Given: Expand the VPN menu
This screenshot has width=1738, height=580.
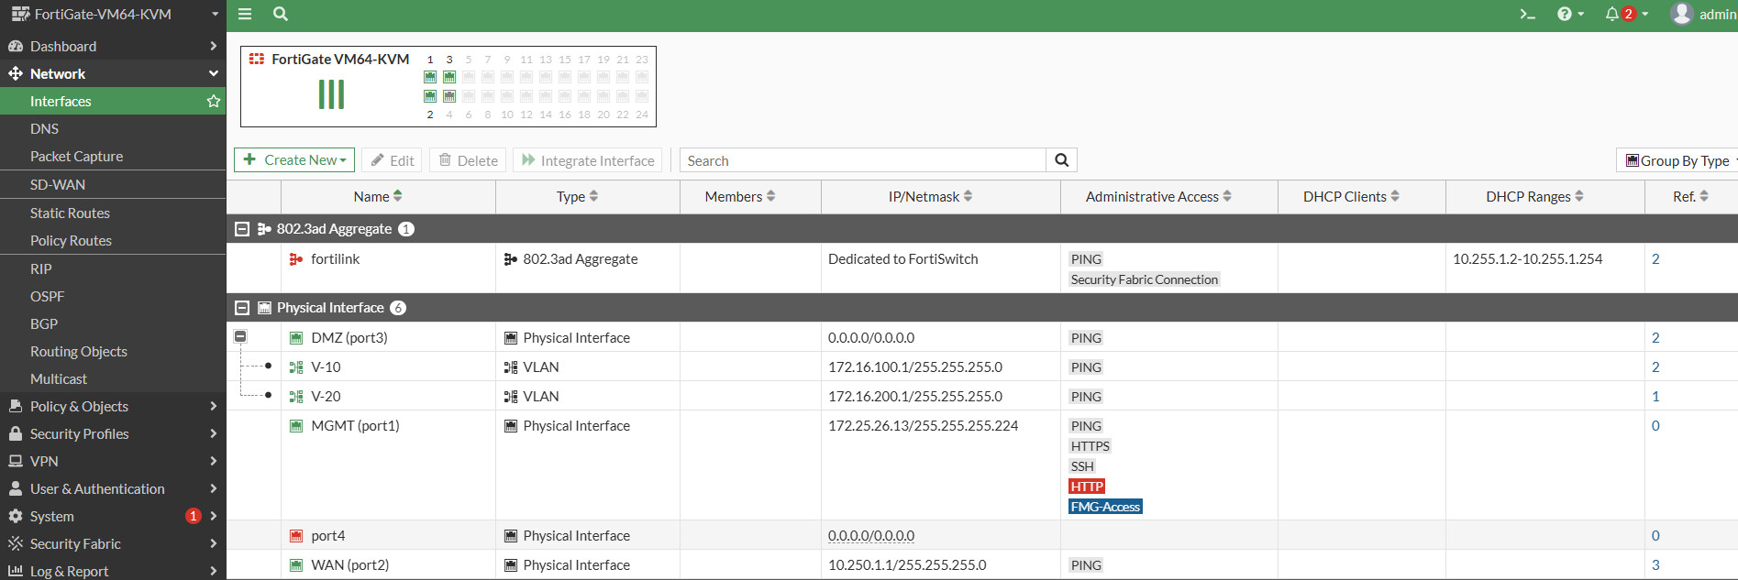Looking at the screenshot, I should coord(113,461).
